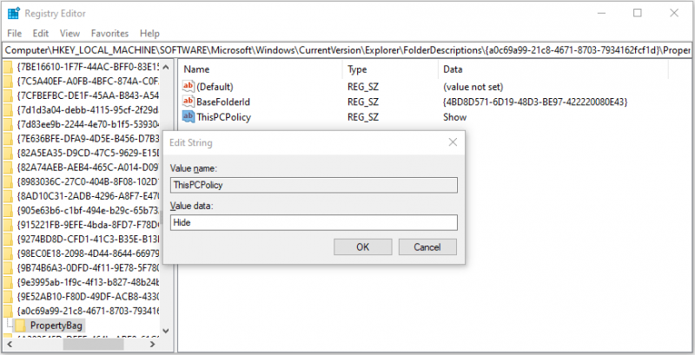Viewport: 695px width, 355px height.
Task: Open the Edit menu
Action: [41, 33]
